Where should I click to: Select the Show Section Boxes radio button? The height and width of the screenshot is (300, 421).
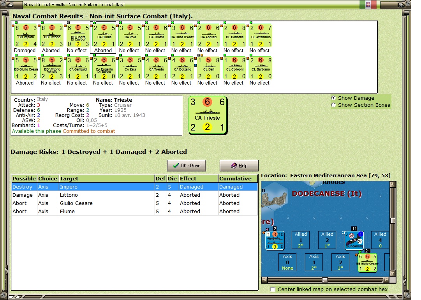pyautogui.click(x=333, y=105)
